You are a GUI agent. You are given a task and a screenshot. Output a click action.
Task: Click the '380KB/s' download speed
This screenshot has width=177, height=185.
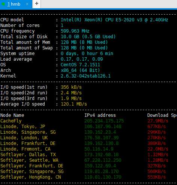[x=157, y=143]
